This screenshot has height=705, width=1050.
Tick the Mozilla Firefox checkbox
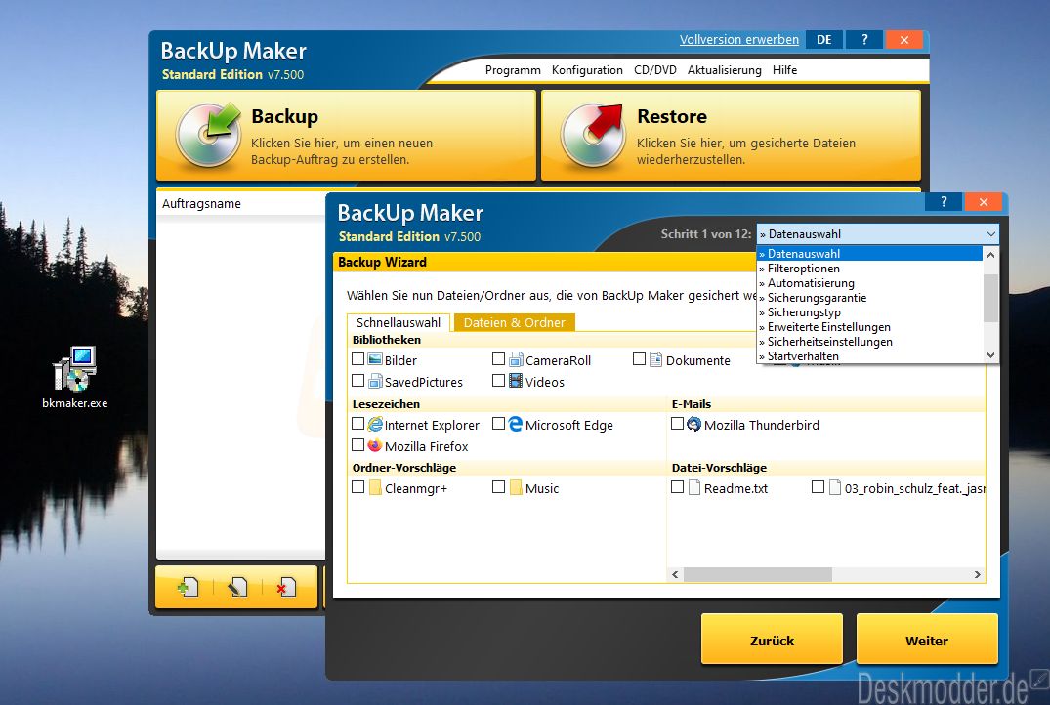click(358, 445)
